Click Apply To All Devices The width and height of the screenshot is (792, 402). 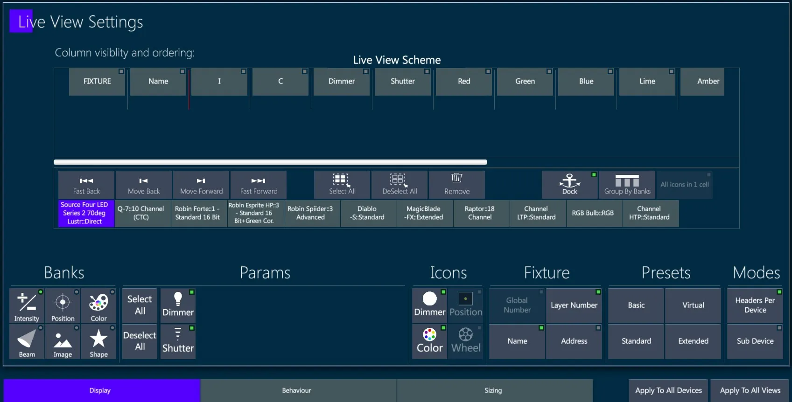pyautogui.click(x=668, y=391)
